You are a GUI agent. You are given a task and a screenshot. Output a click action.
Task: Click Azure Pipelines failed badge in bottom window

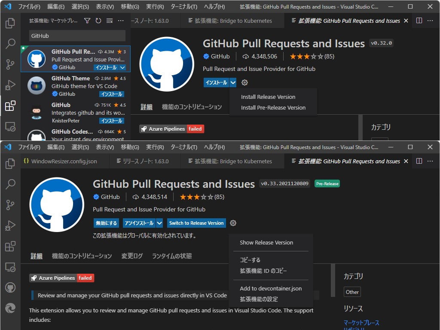(62, 278)
